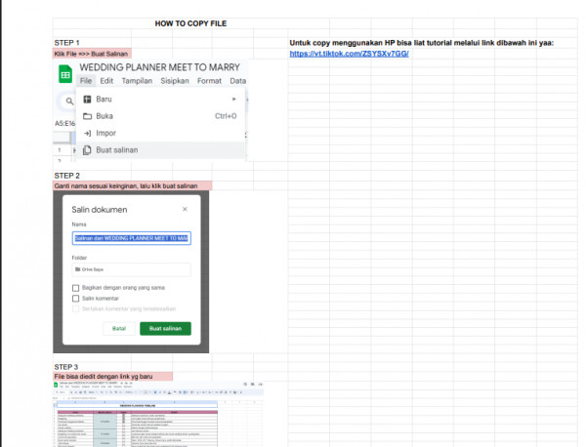This screenshot has height=447, width=586.
Task: Open the TikTok tutorial link
Action: pos(349,54)
